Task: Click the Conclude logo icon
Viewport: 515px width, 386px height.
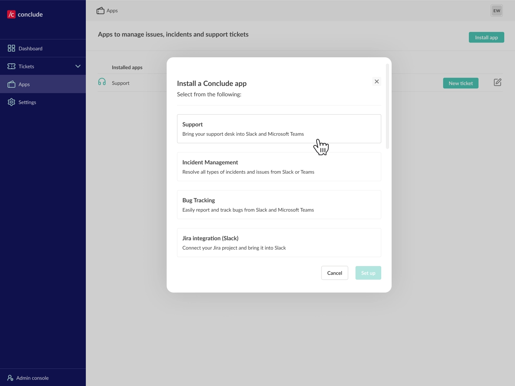Action: [x=11, y=14]
